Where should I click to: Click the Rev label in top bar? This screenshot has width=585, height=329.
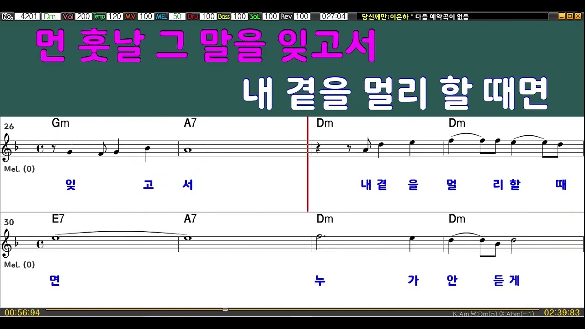pyautogui.click(x=286, y=16)
